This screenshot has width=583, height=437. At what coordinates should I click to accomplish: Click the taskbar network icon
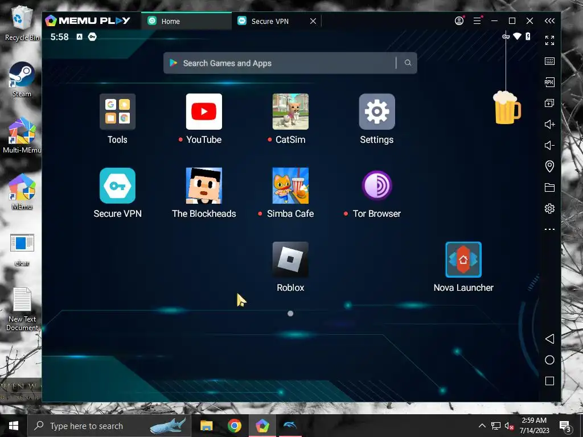[496, 426]
